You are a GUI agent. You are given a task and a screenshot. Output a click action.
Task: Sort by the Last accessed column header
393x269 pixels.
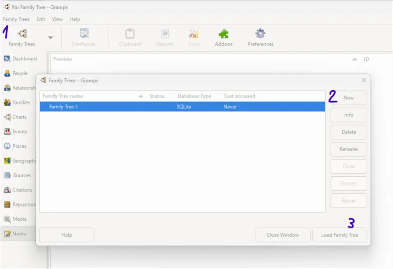(x=240, y=96)
